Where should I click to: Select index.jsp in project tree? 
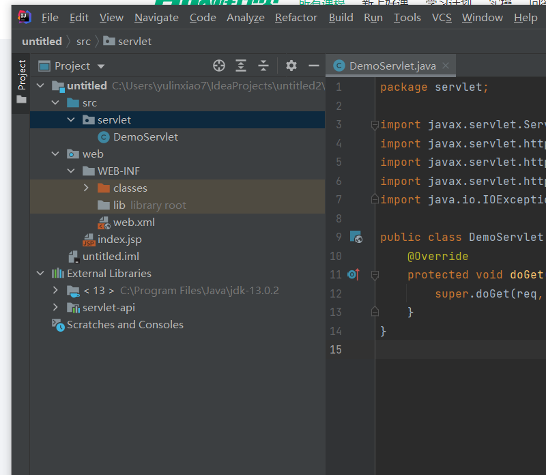[x=119, y=240]
